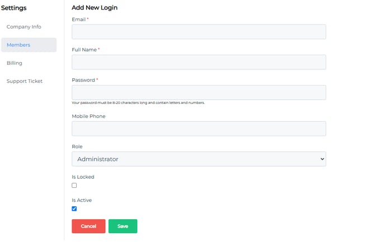
Task: Open the Company Info settings page
Action: 24,27
